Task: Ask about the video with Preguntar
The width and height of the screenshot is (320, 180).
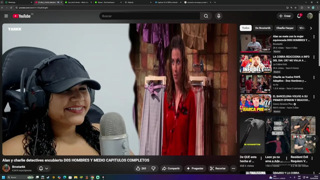Action: point(195,168)
